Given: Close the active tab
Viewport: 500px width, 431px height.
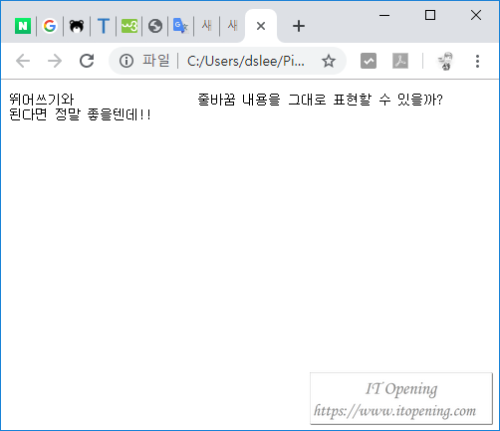Looking at the screenshot, I should tap(261, 26).
